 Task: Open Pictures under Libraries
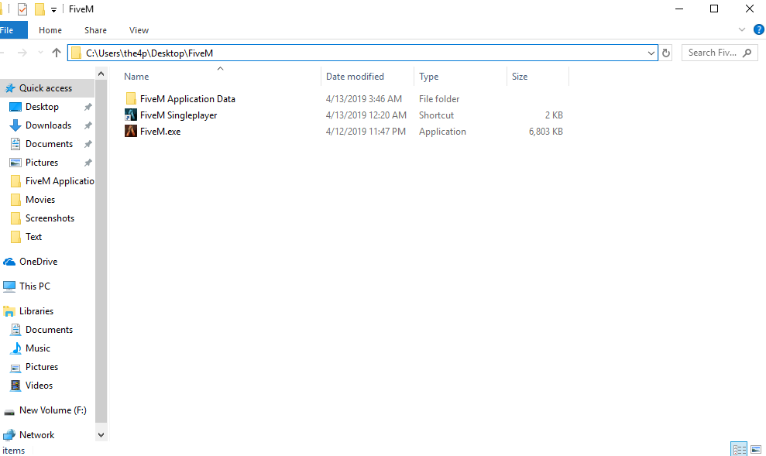click(x=42, y=367)
